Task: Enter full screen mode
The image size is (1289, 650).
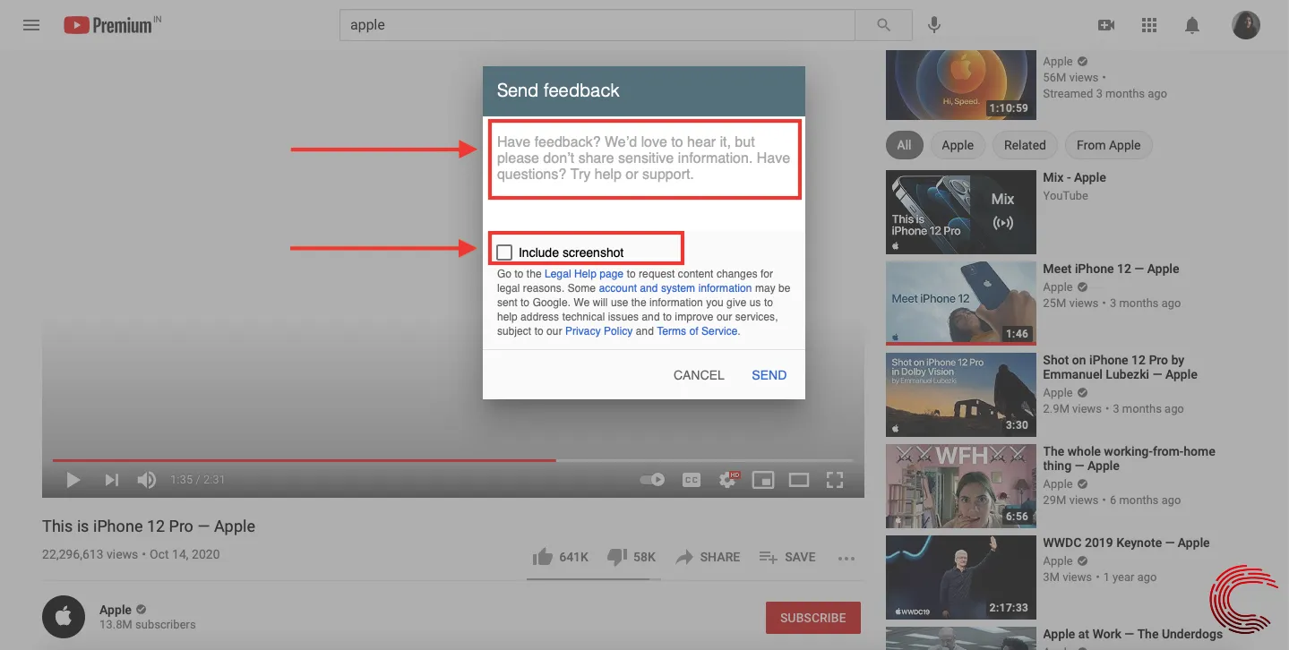Action: (x=835, y=480)
